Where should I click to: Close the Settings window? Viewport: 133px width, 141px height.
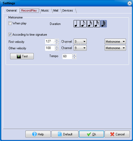(130, 3)
